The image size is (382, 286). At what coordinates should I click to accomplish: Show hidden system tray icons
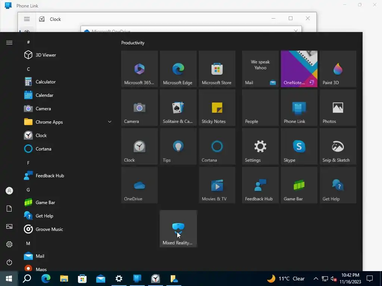(x=316, y=279)
